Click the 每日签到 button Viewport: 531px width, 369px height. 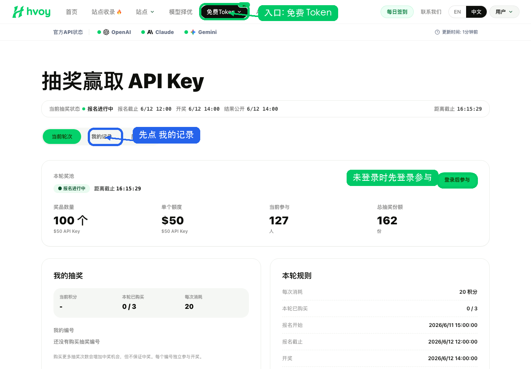pyautogui.click(x=397, y=12)
